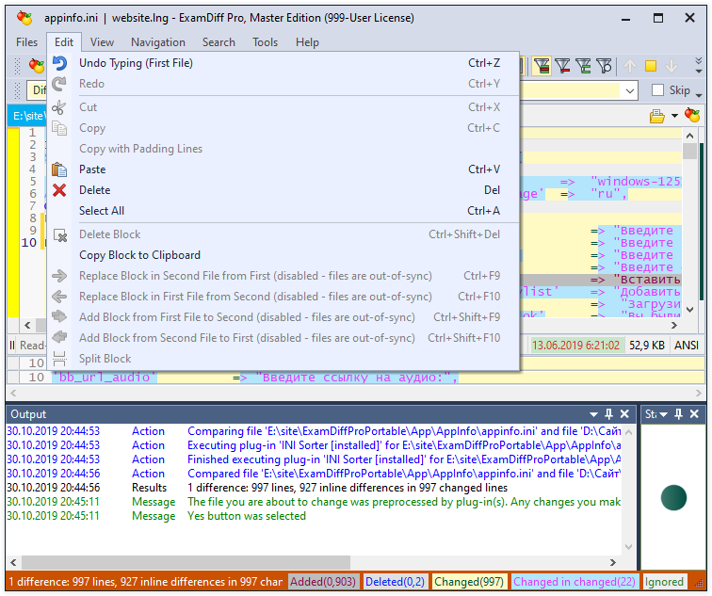Choose Redo from the Edit menu
This screenshot has height=596, width=712.
[283, 84]
